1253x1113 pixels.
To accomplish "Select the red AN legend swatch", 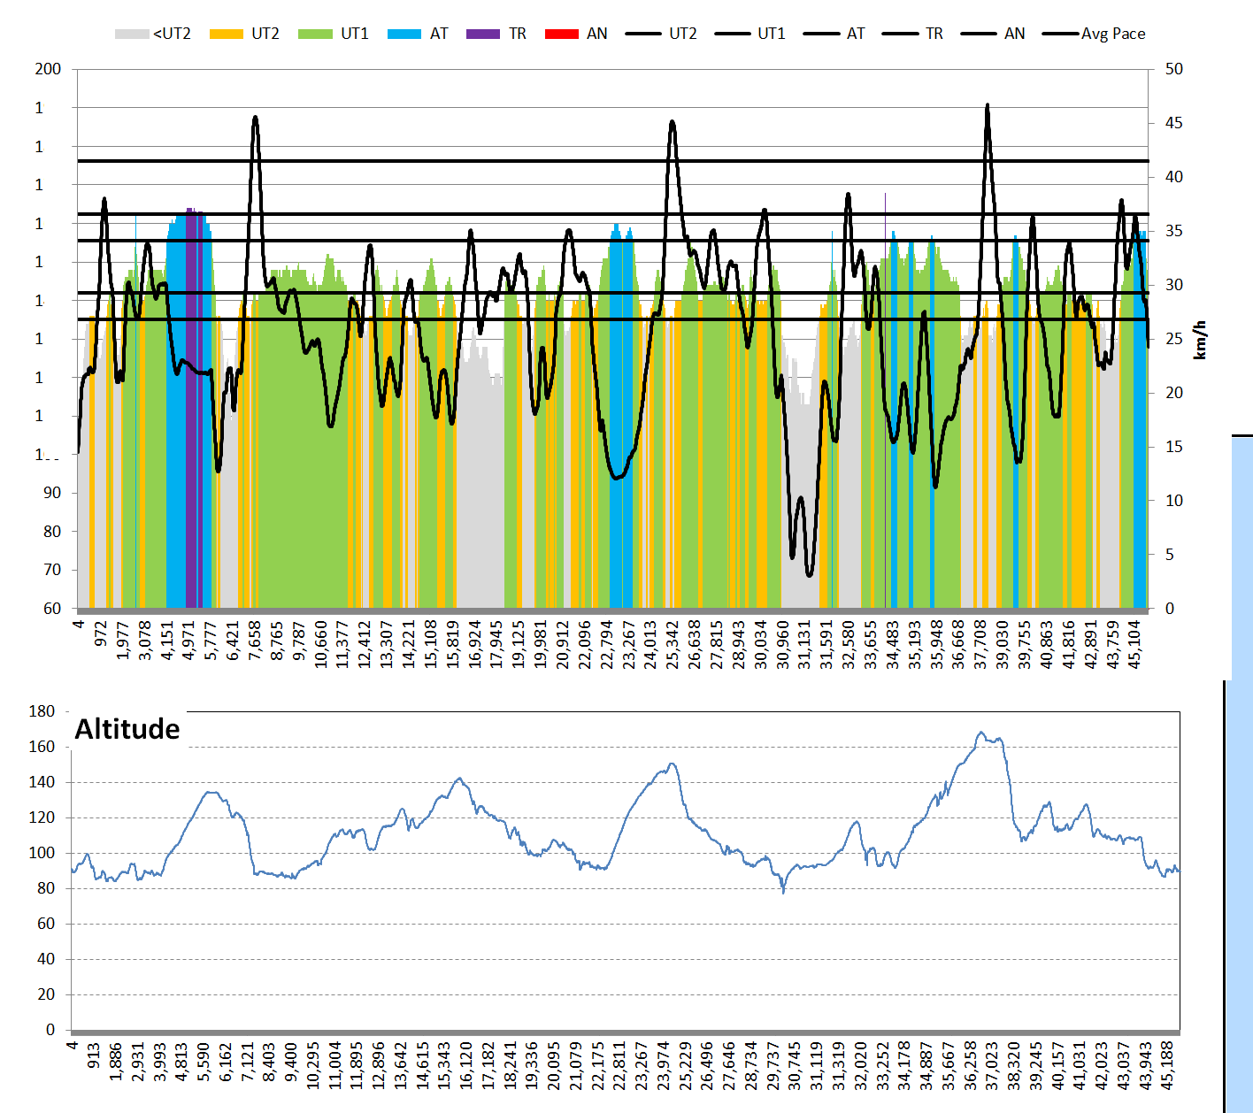I will (562, 35).
